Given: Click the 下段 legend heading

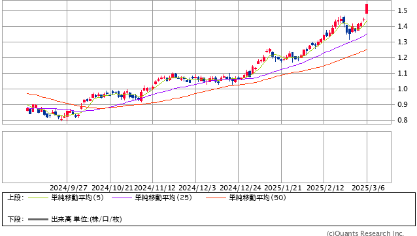Looking at the screenshot, I should (15, 219).
